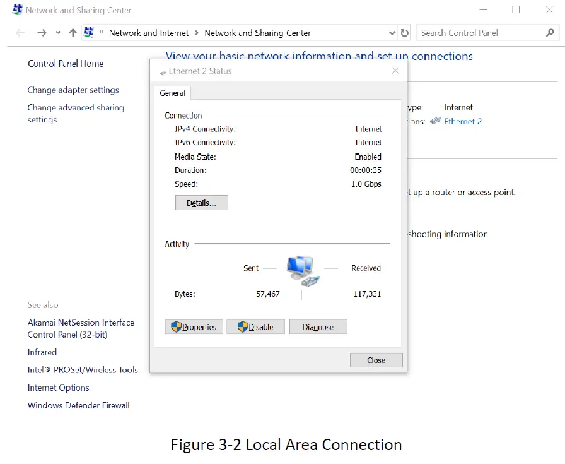Click the Forward navigation arrow
The image size is (565, 464).
(x=42, y=33)
